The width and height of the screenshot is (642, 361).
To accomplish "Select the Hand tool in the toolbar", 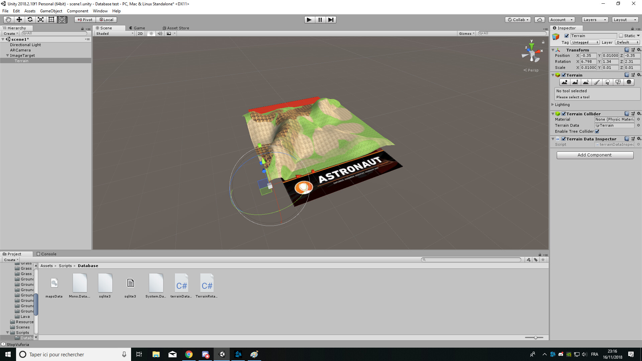I will point(8,20).
